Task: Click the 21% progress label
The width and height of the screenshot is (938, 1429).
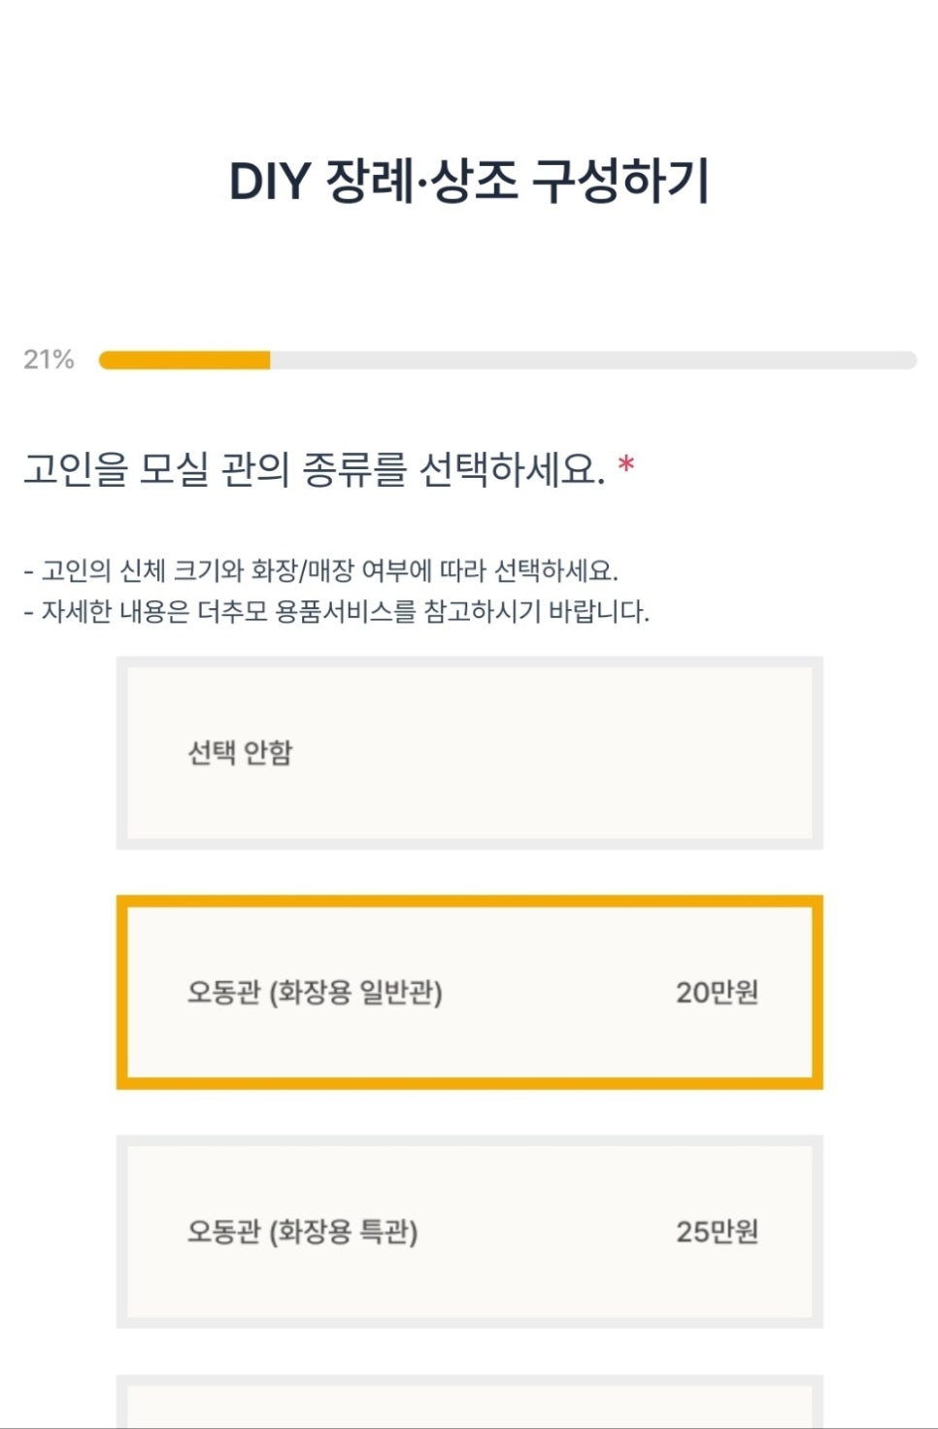Action: (49, 359)
